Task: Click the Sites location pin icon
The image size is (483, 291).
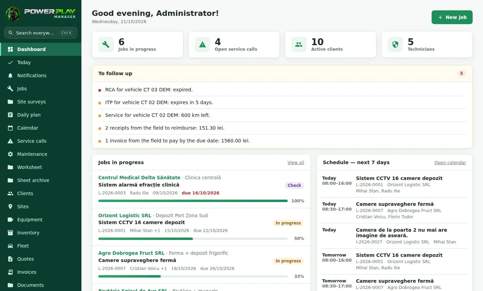Action: coord(10,207)
